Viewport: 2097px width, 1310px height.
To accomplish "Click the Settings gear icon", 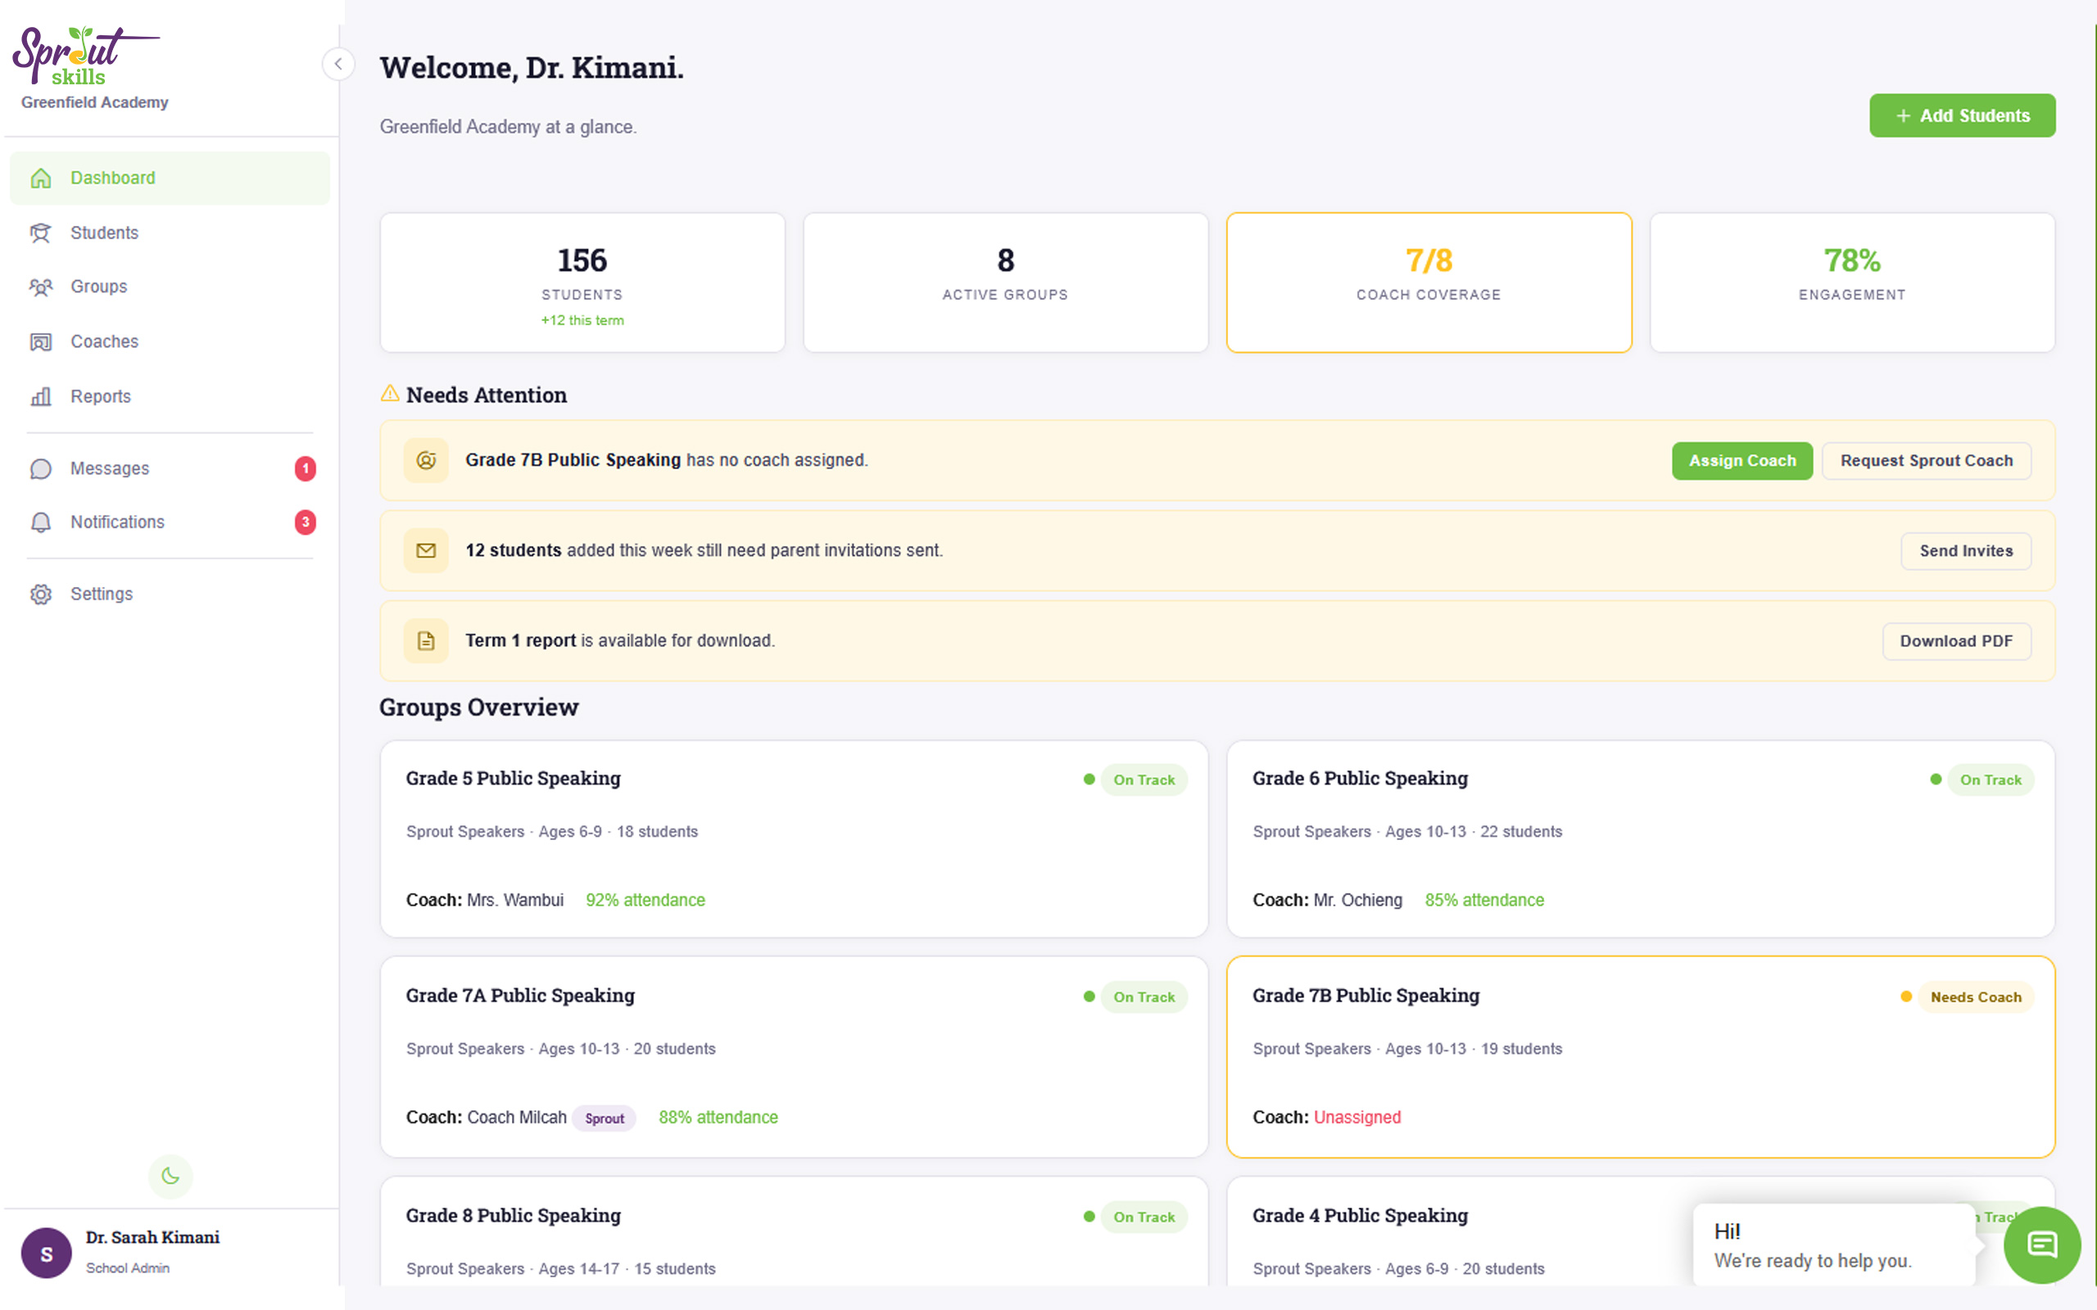I will [41, 594].
